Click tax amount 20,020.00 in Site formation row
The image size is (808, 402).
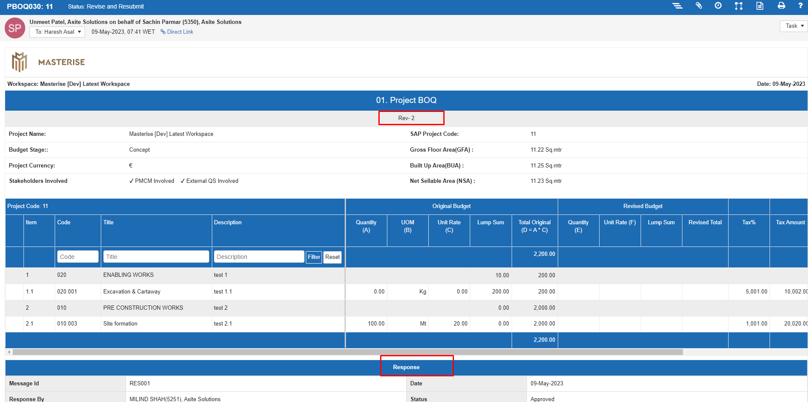(796, 324)
